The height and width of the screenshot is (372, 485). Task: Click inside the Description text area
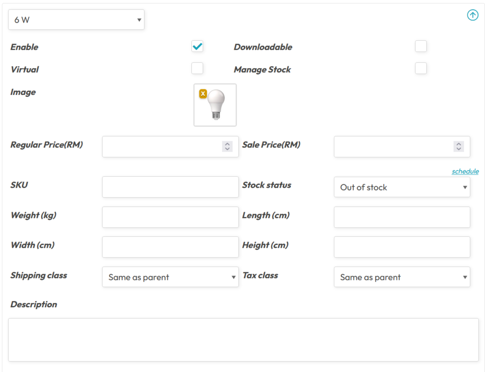[x=243, y=339]
